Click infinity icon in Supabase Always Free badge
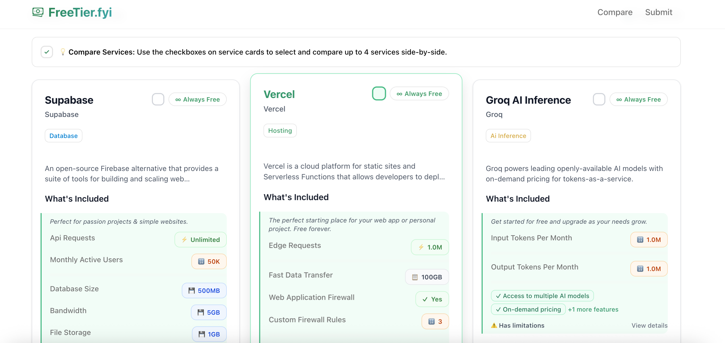The image size is (725, 343). point(178,100)
